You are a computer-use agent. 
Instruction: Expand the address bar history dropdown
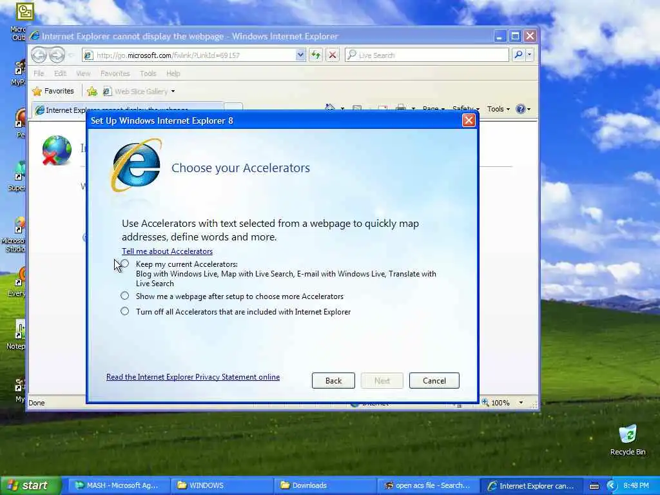[x=300, y=55]
